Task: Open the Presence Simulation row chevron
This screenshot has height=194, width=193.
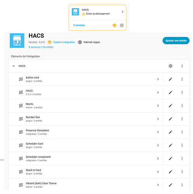Action: [158, 132]
